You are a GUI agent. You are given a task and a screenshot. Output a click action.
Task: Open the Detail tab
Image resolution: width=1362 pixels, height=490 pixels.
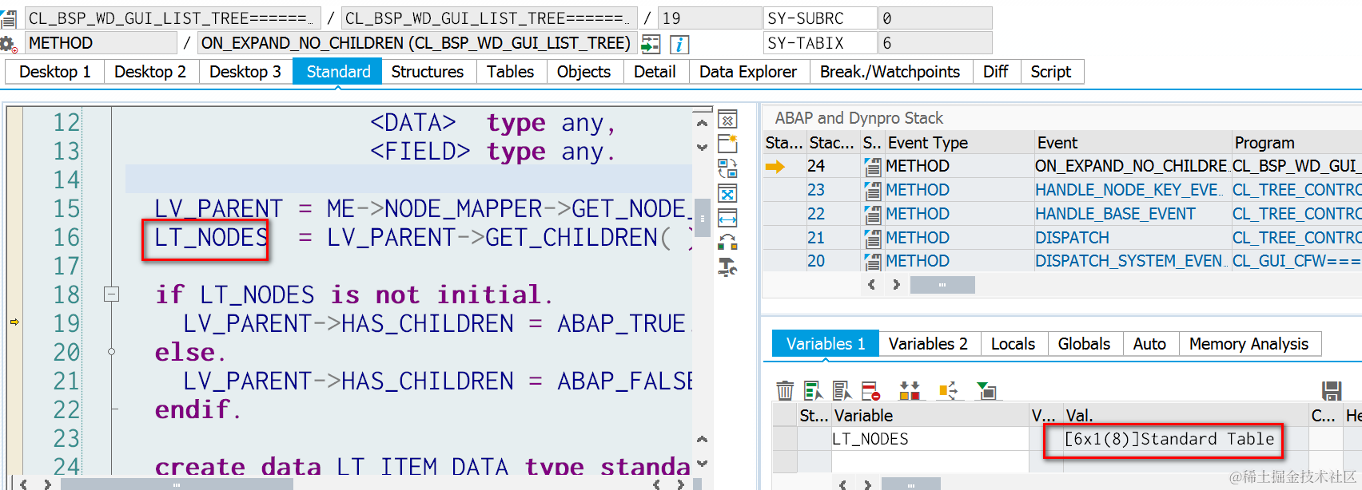click(655, 72)
